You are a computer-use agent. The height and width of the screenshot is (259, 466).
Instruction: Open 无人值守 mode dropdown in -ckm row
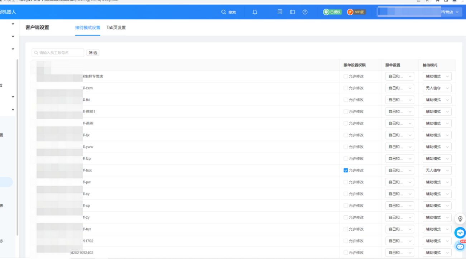(437, 88)
